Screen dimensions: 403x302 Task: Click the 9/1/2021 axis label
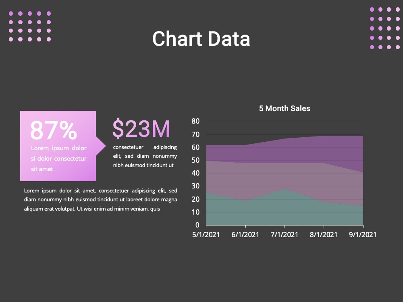(x=363, y=235)
